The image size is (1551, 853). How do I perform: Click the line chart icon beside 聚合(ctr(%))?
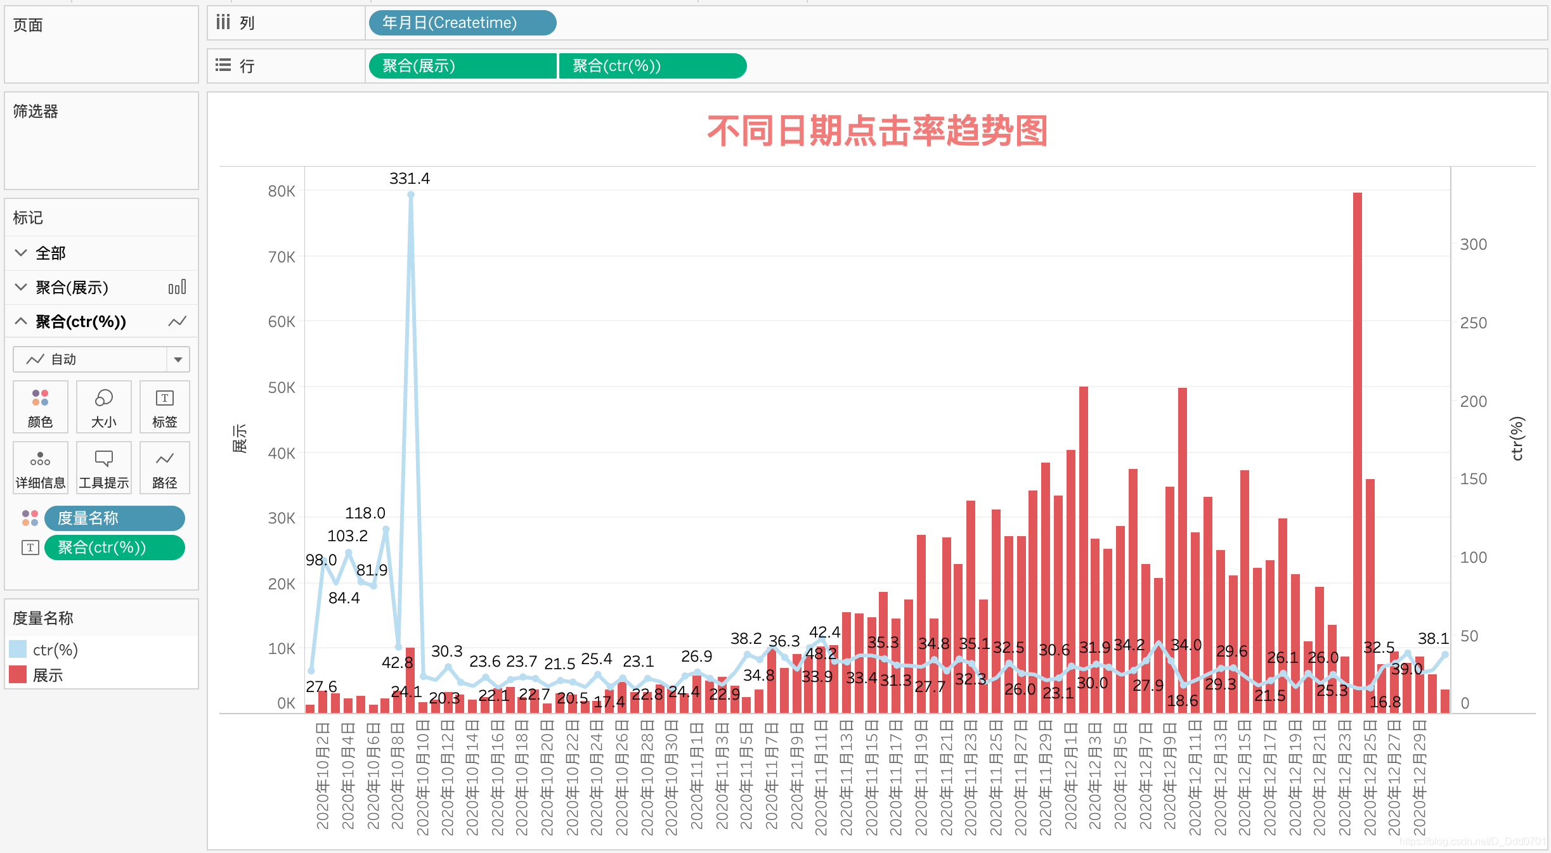(178, 321)
